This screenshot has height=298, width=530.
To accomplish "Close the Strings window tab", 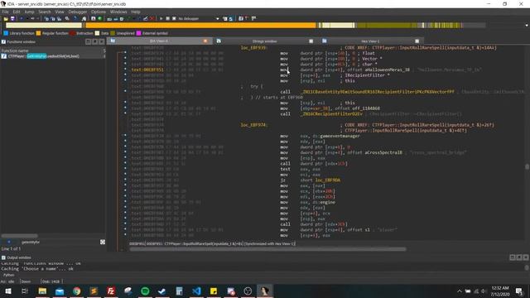I will (x=311, y=41).
